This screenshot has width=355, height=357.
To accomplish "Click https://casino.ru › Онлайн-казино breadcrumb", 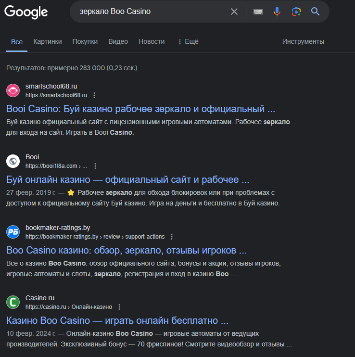I will click(69, 307).
